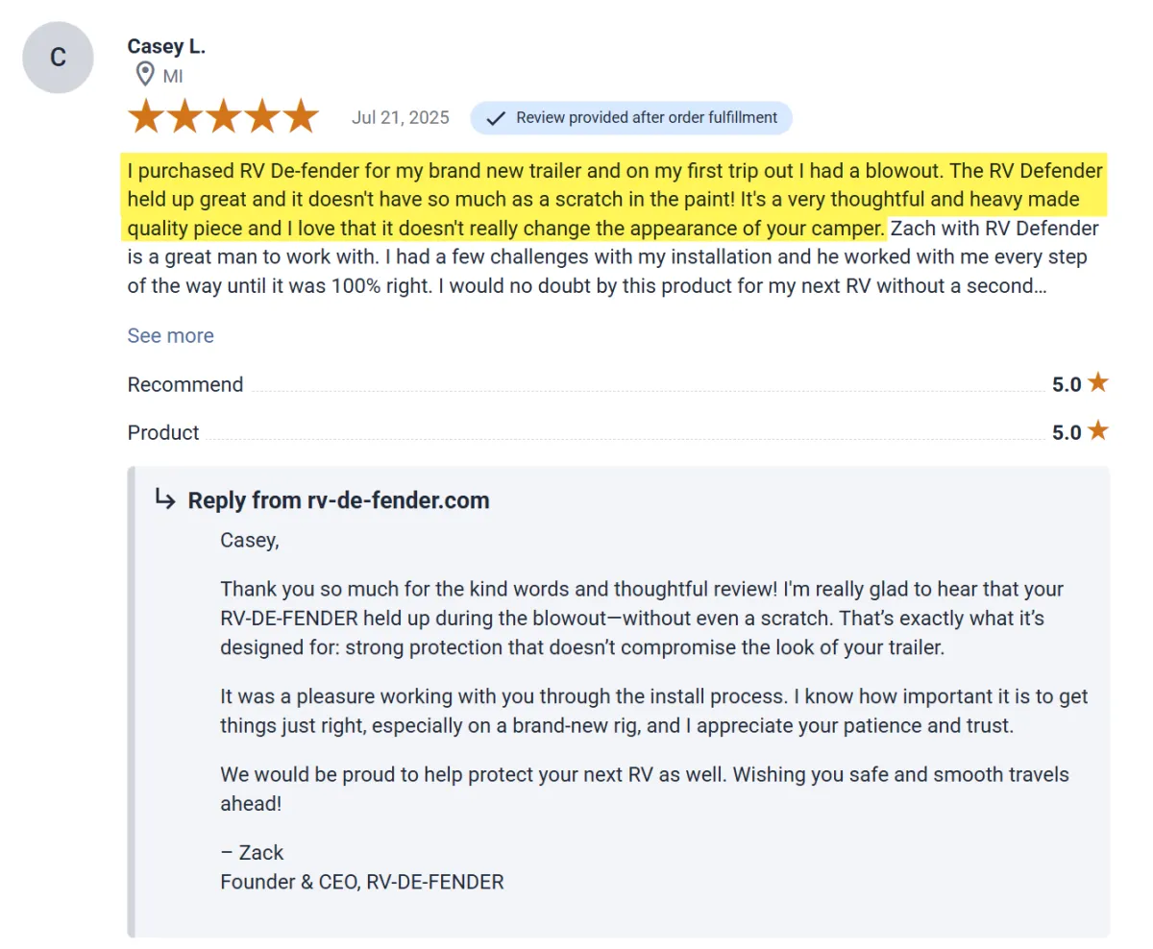Click the Jul 21, 2025 review date
Viewport: 1153px width, 949px height.
coord(400,118)
